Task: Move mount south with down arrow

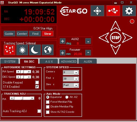Action: (x=116, y=49)
